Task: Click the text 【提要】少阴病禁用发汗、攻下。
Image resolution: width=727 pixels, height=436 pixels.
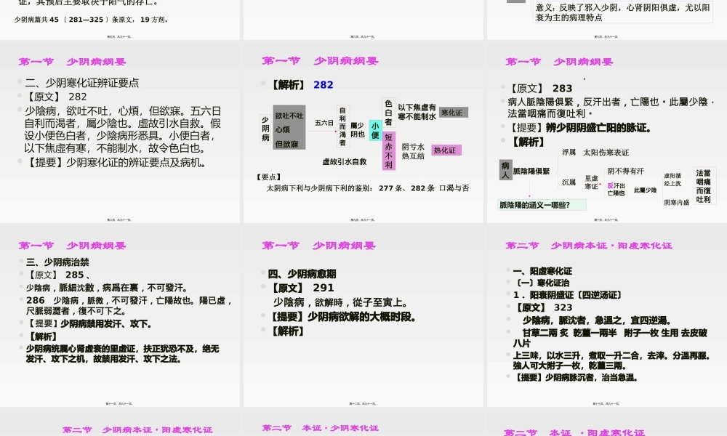Action: click(89, 323)
